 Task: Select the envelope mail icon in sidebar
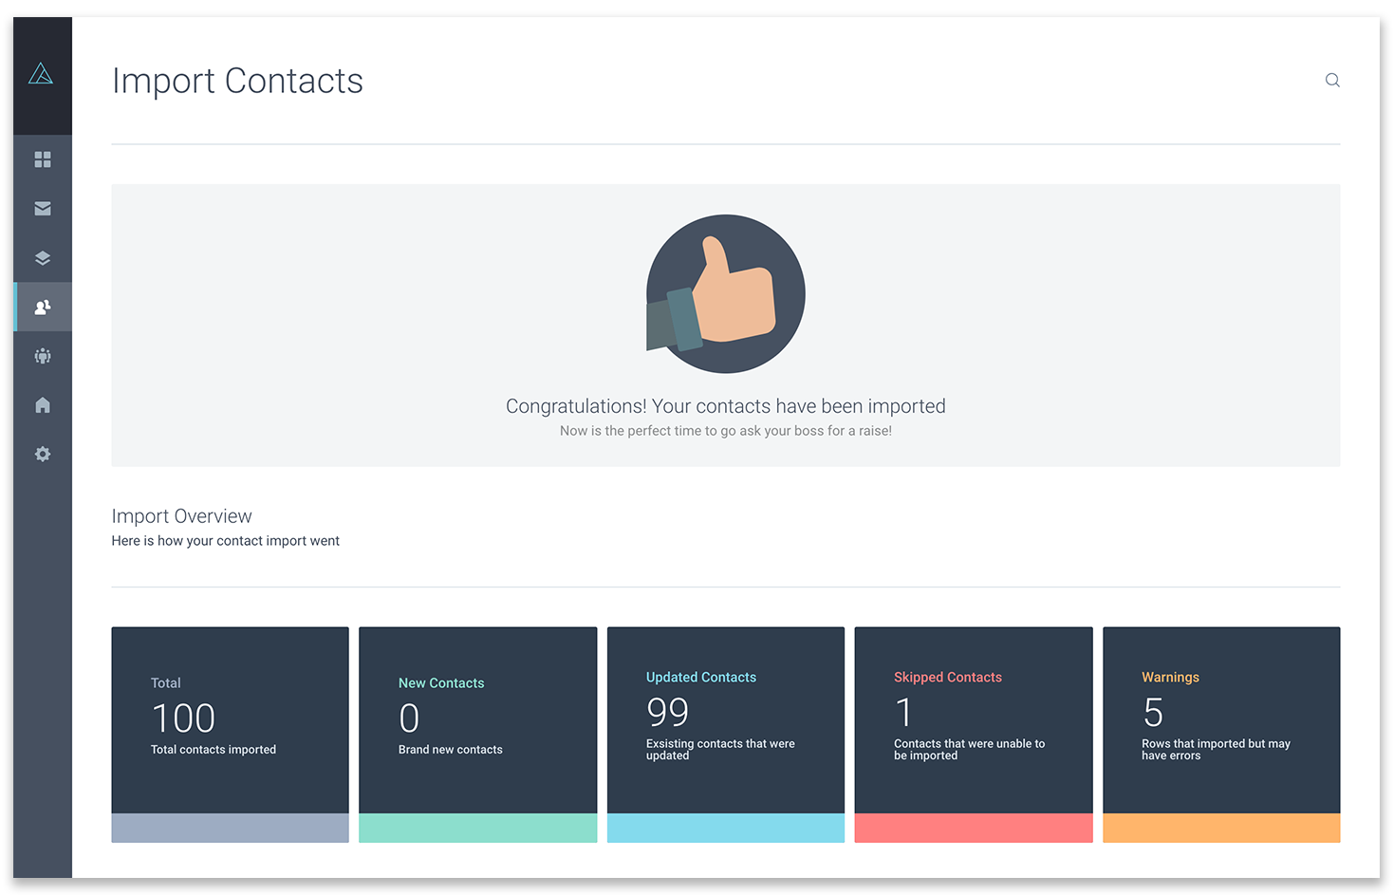pyautogui.click(x=42, y=208)
